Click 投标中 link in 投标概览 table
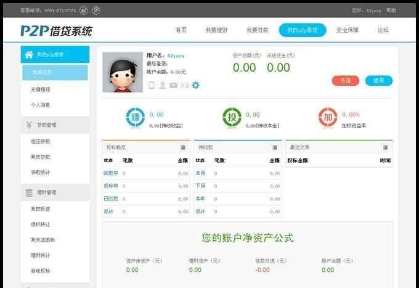The width and height of the screenshot is (419, 288). 111,186
